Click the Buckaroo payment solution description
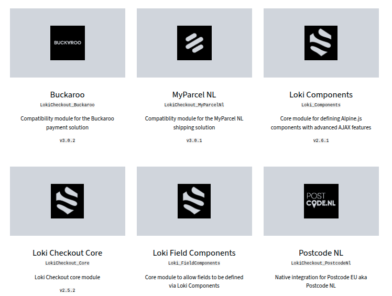 click(67, 123)
